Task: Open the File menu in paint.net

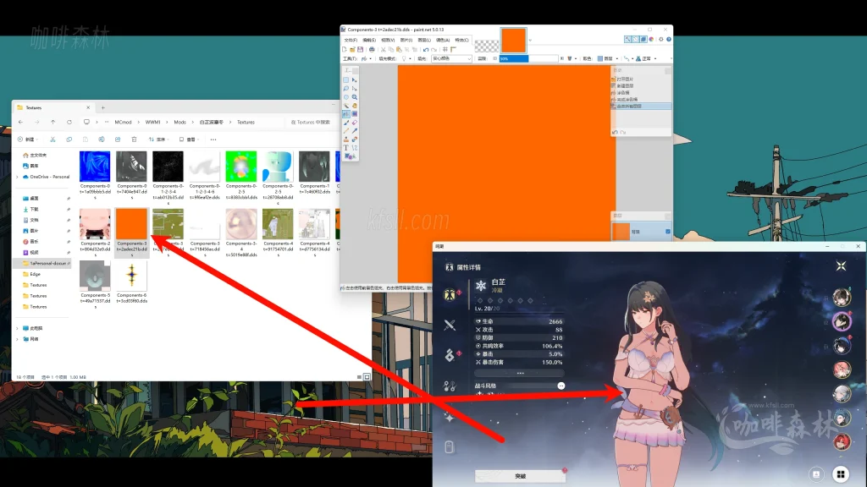Action: pyautogui.click(x=351, y=40)
